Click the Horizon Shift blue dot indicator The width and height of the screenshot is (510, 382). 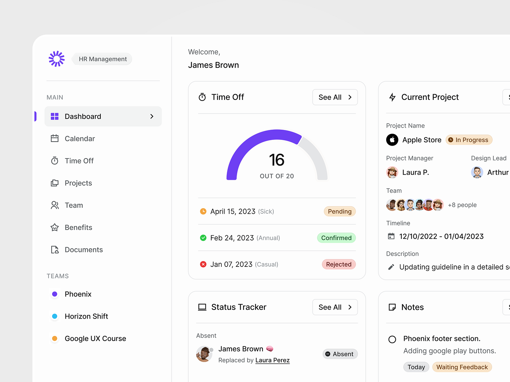(55, 316)
